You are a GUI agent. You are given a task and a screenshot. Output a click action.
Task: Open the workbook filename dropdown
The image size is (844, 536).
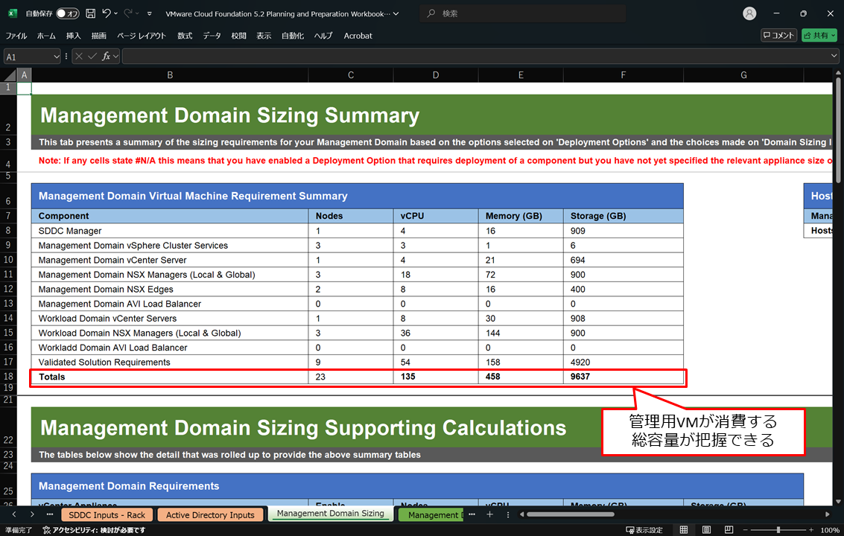pyautogui.click(x=396, y=13)
